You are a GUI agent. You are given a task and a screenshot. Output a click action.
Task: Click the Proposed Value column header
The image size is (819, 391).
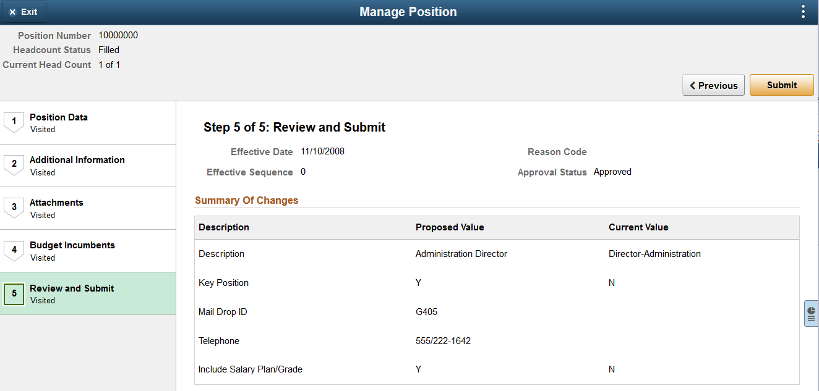[x=450, y=227]
